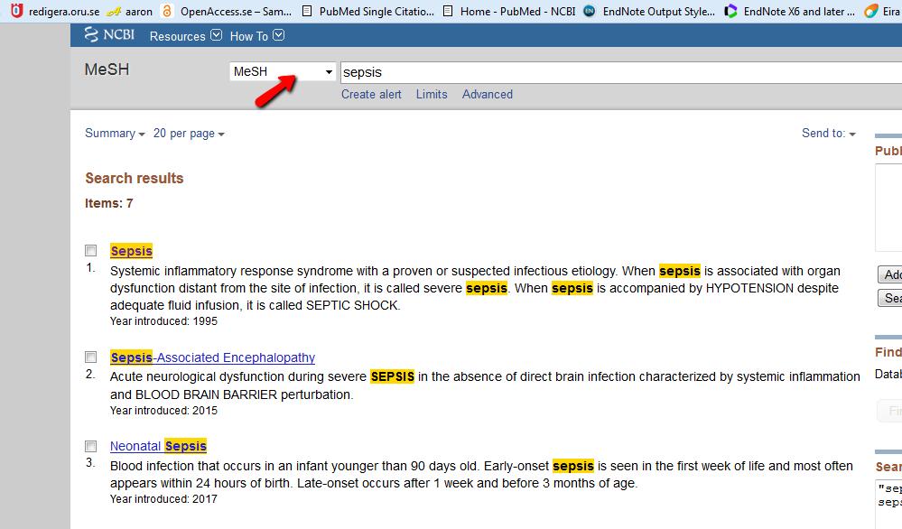Open the Neonatal Sepsis term
The height and width of the screenshot is (529, 902).
point(158,446)
